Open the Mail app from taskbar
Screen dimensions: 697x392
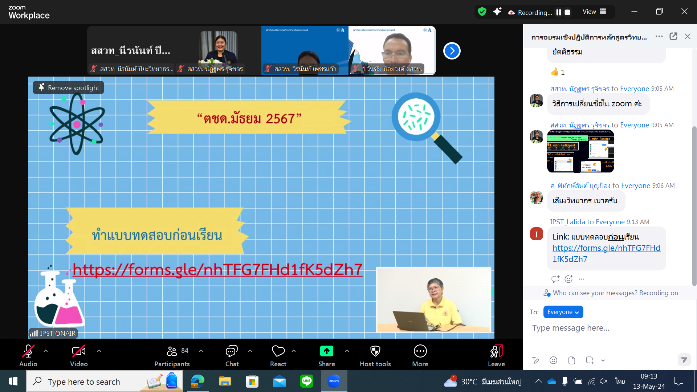point(280,381)
